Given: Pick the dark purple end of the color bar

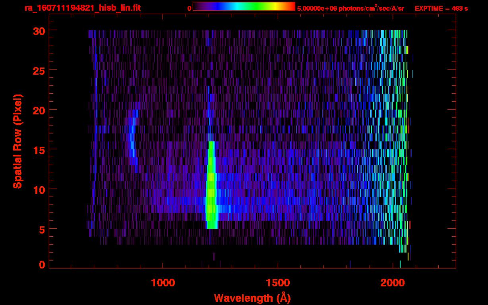Looking at the screenshot, I should pyautogui.click(x=197, y=6).
